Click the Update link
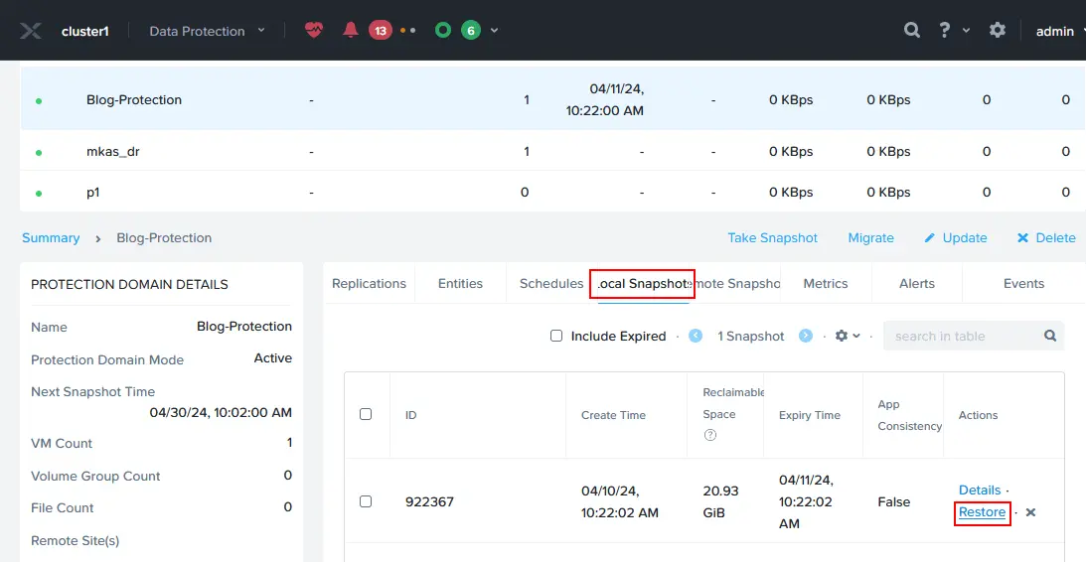 (956, 237)
